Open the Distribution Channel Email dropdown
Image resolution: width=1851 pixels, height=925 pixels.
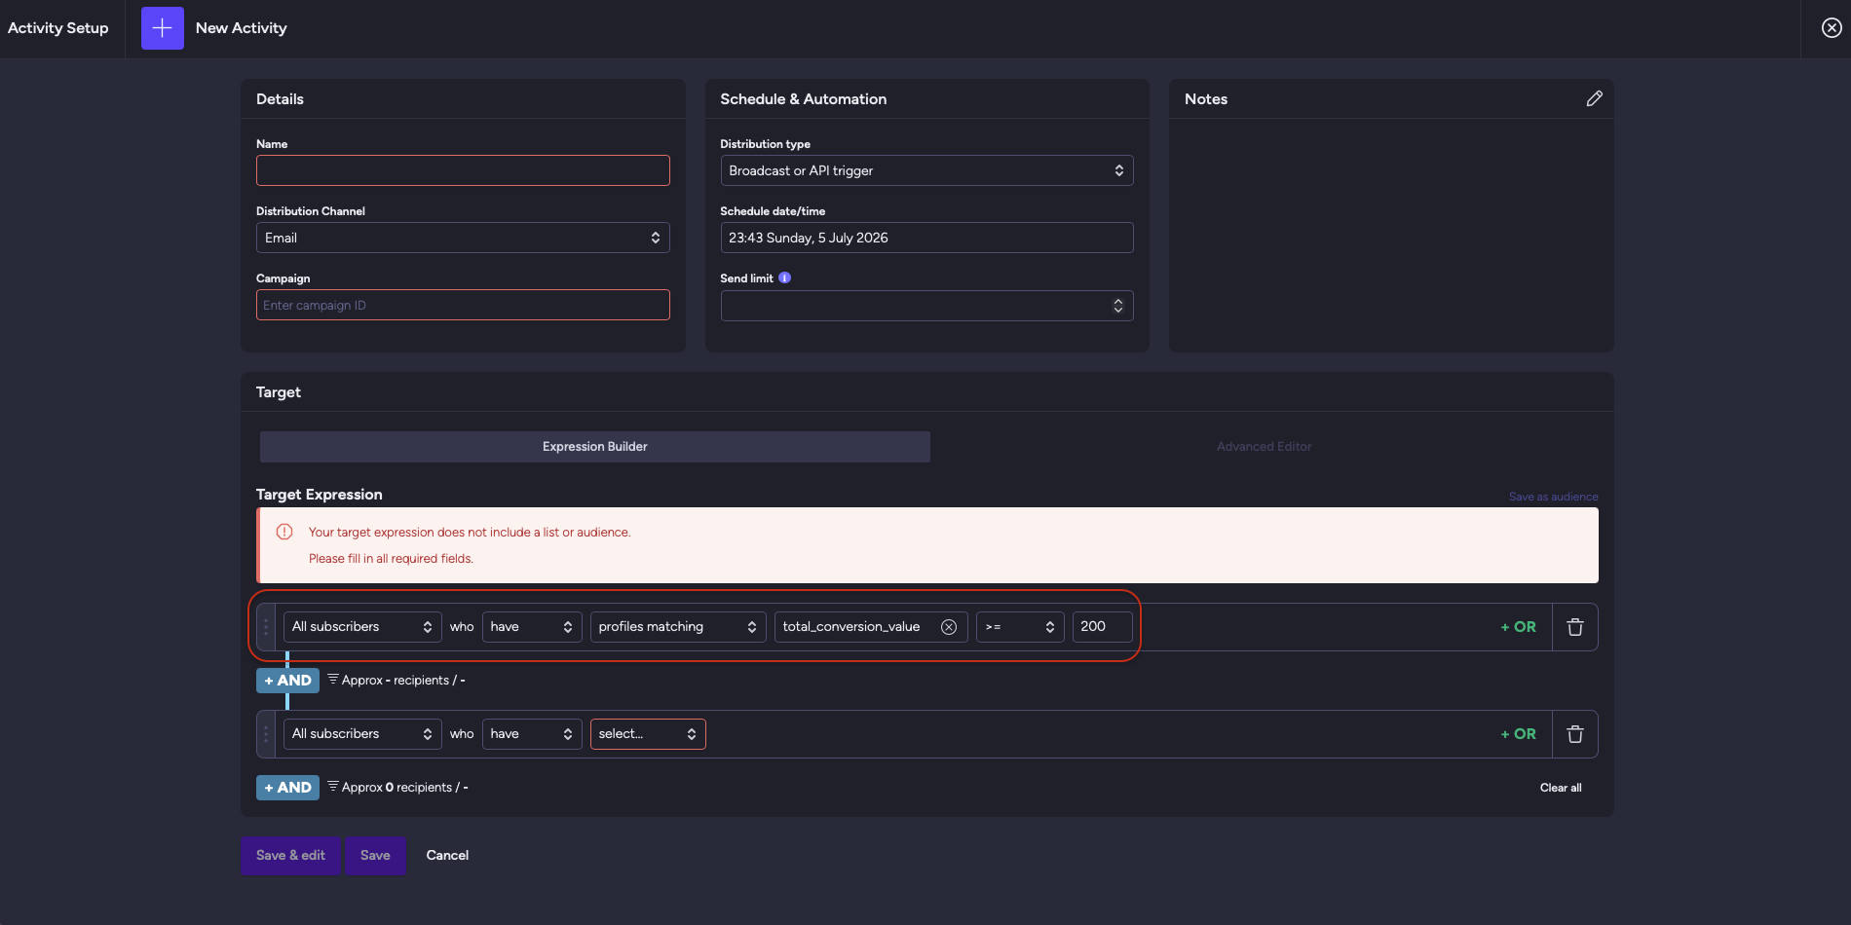(x=463, y=238)
